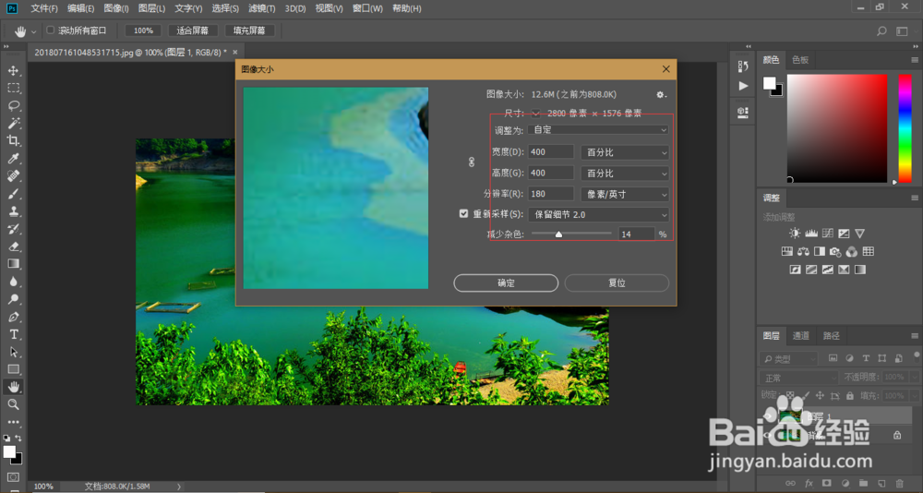Open the Fit To preset dropdown

[598, 129]
